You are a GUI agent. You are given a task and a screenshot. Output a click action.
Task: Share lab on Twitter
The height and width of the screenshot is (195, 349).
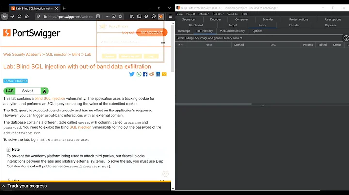point(132,74)
